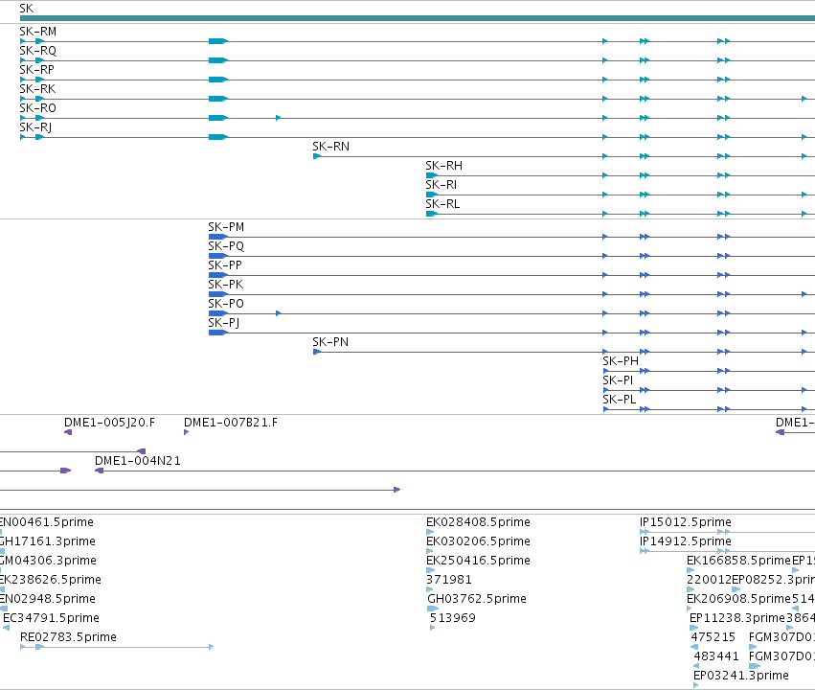Select the first exon block of SK-RH
The image size is (815, 690).
431,175
